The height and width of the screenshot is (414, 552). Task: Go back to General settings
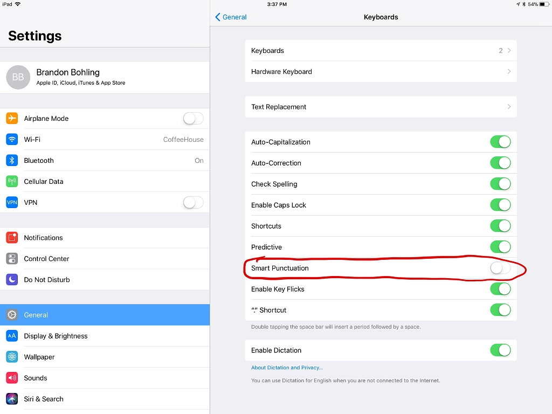[231, 17]
